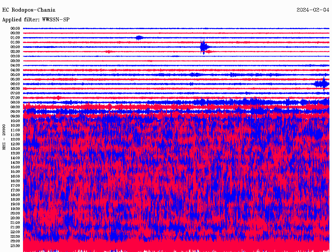Click the Applied filter WWSSN-SP text
Viewport: 332px width, 252px height.
coord(36,19)
